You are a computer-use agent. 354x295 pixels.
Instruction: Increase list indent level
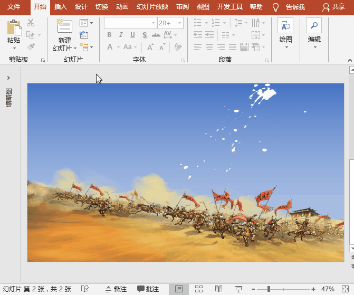pos(209,34)
